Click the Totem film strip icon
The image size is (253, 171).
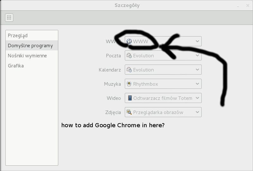(130, 98)
